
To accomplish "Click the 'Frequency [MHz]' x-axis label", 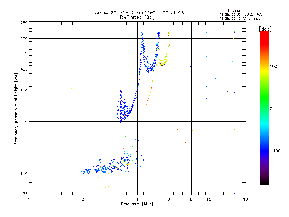I will [x=137, y=204].
